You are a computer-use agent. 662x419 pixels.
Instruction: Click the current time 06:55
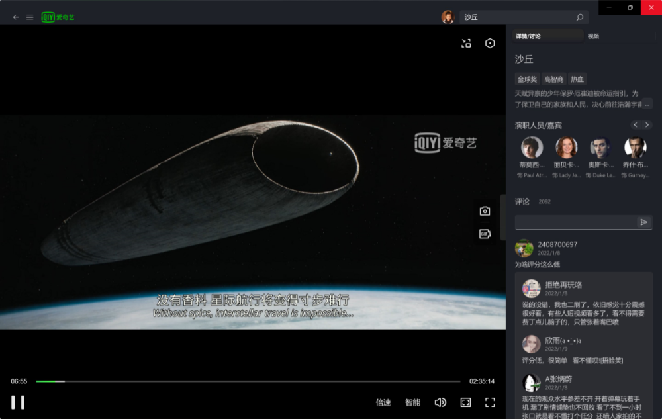(19, 381)
